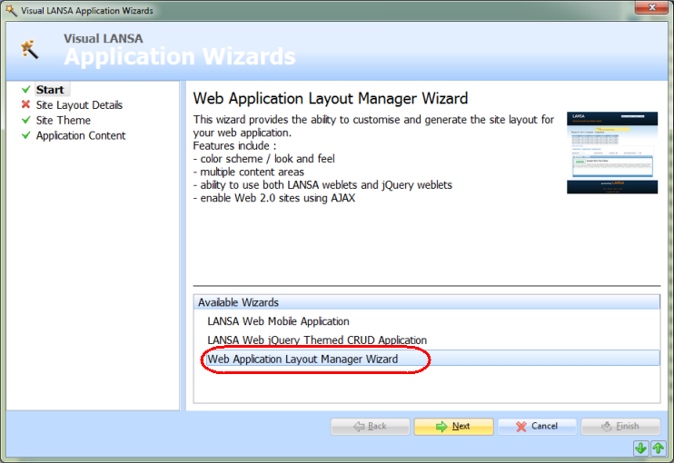Cancel the wizard
674x463 pixels.
(537, 426)
